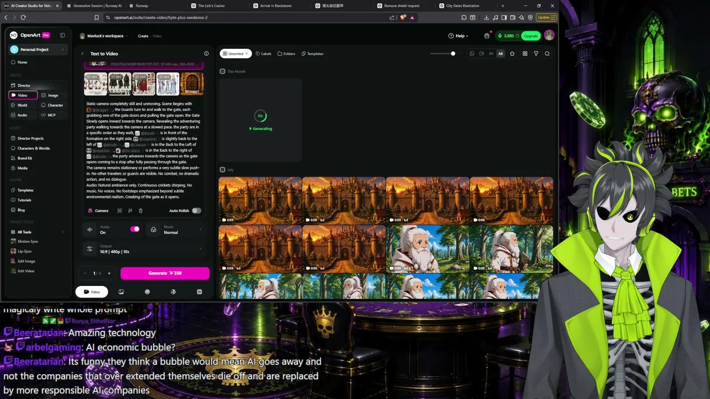Open the Text to Video info icon
Viewport: 710px width, 399px height.
pos(206,54)
